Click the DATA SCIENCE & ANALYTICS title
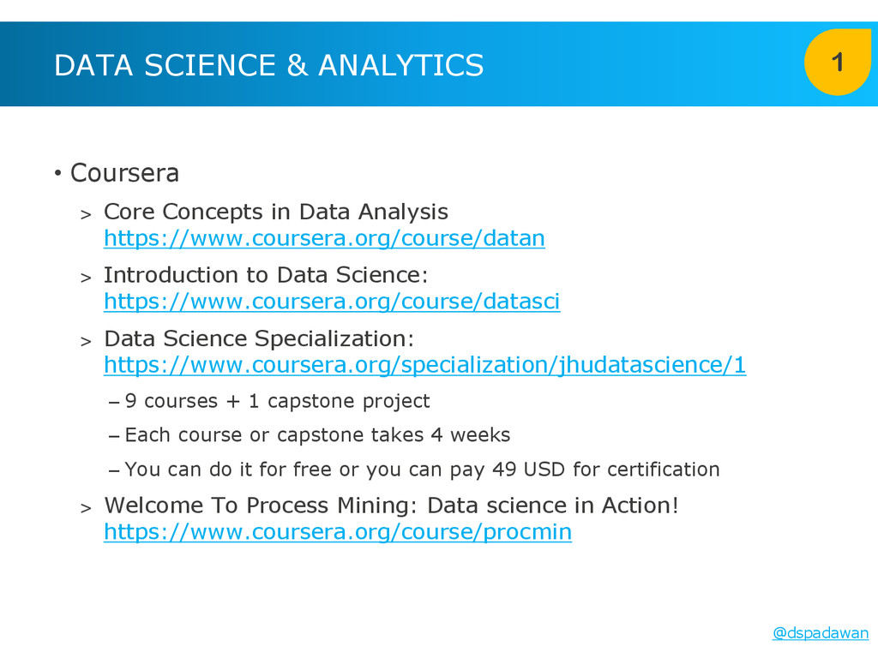Viewport: 878px width, 658px height. [x=268, y=65]
